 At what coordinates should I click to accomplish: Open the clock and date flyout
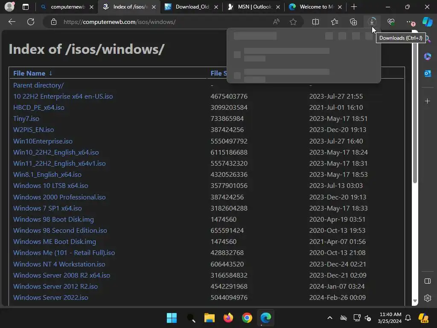[x=390, y=318]
